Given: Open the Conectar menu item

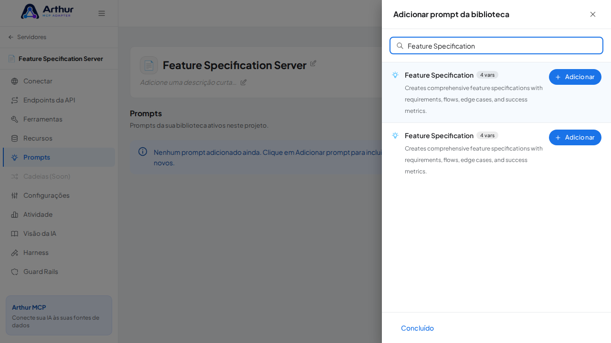Looking at the screenshot, I should pos(59,81).
